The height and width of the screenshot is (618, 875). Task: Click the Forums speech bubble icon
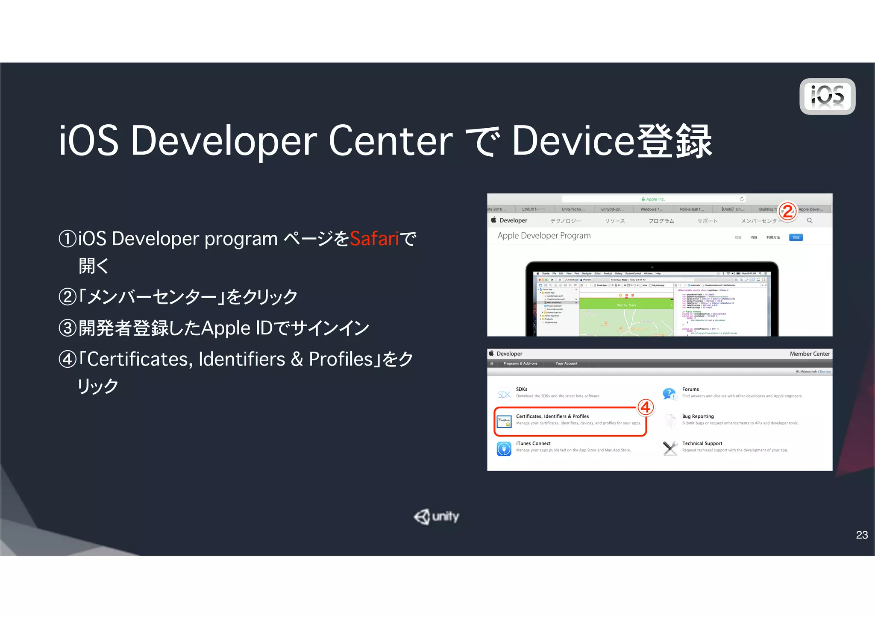point(669,394)
